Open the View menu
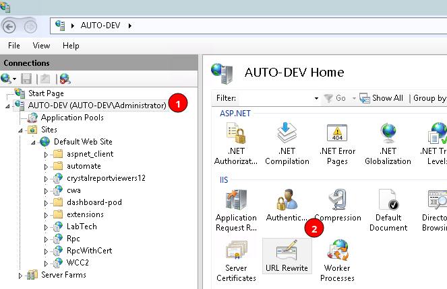 coord(41,46)
